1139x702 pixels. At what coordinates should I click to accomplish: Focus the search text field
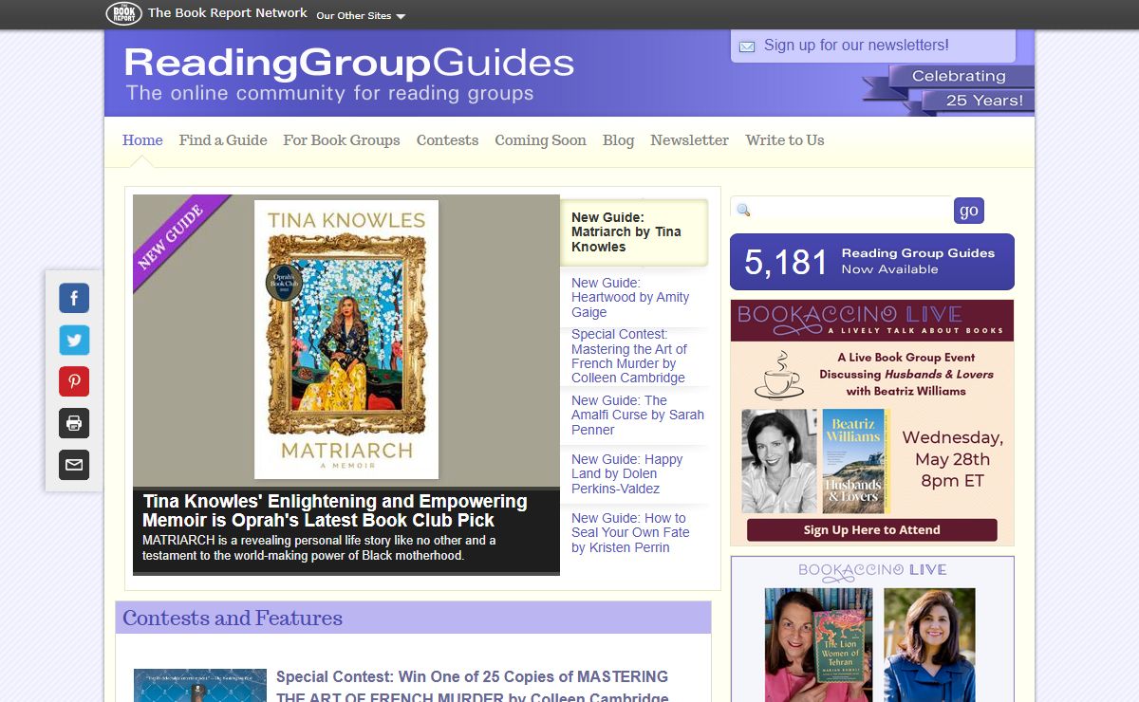click(851, 211)
